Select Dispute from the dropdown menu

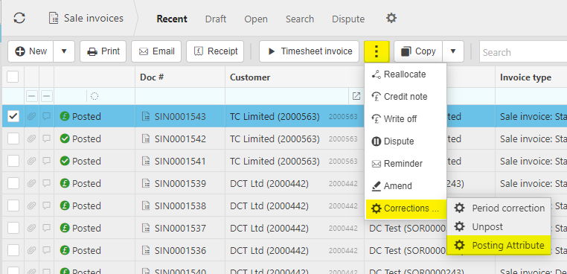point(406,141)
